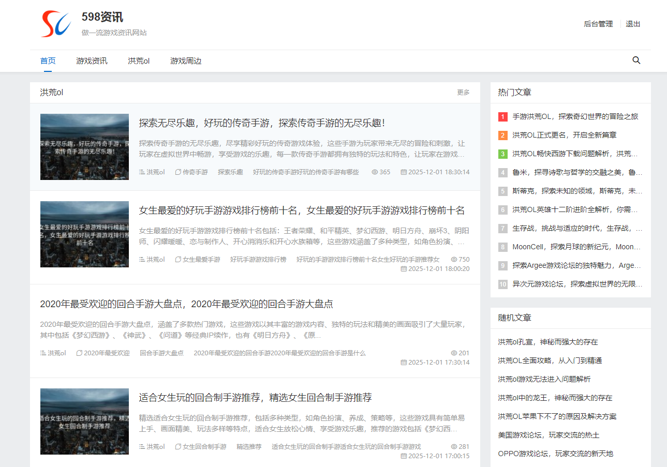The width and height of the screenshot is (667, 467).
Task: Click the green number 3 rank badge
Action: 502,154
